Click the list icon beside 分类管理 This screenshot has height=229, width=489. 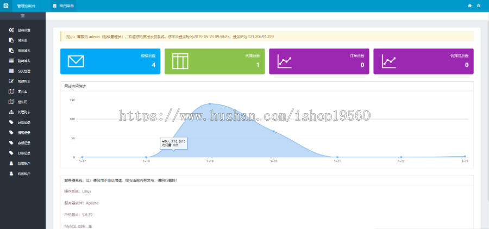(11, 71)
